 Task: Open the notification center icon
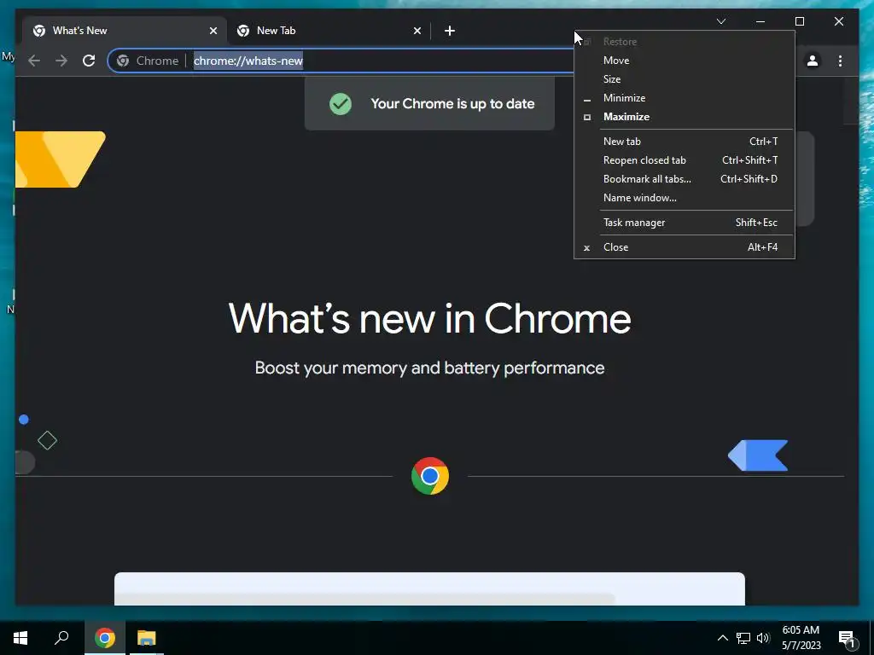[848, 639]
